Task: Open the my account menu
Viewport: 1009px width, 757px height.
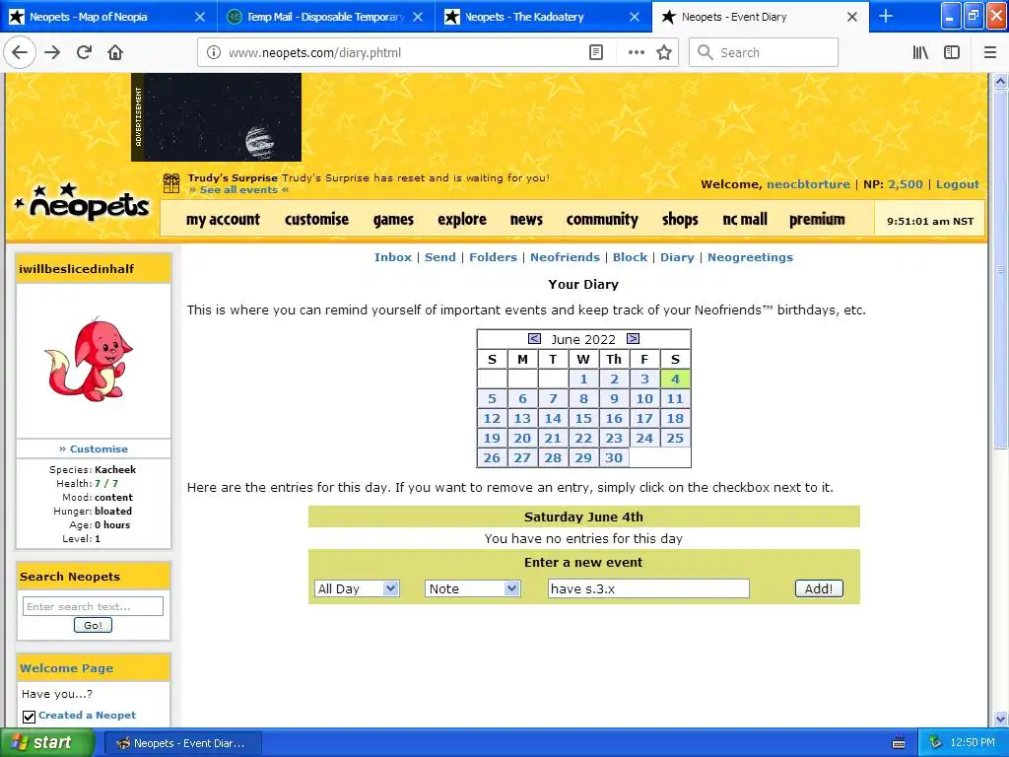Action: [x=223, y=220]
